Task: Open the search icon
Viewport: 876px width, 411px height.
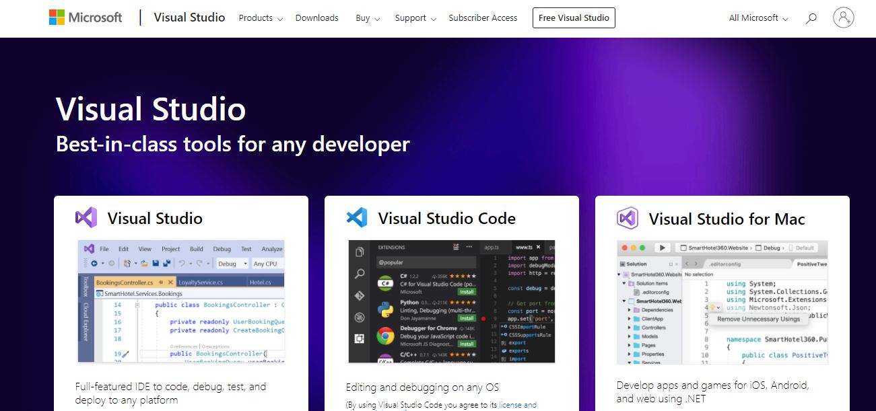Action: (x=811, y=18)
